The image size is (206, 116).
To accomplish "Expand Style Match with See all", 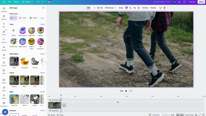I will click(42, 54).
